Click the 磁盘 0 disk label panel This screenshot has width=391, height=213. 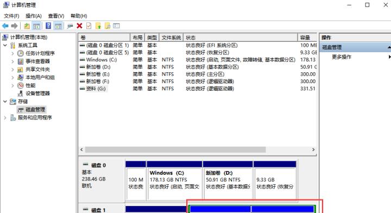102,181
